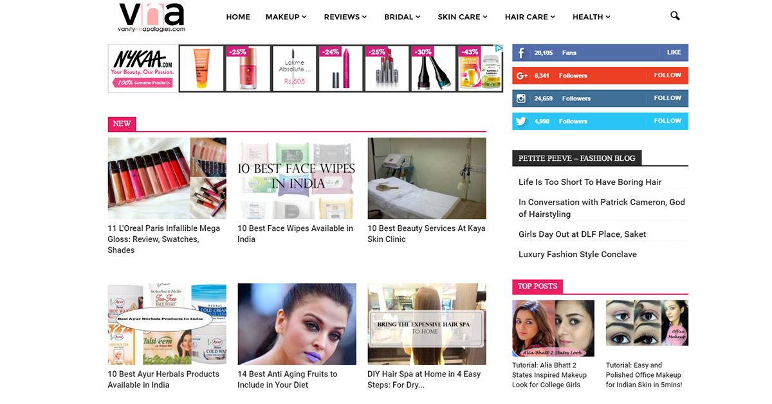Click the AdChoices icon on banner
Screen dimensions: 772x404
point(499,48)
